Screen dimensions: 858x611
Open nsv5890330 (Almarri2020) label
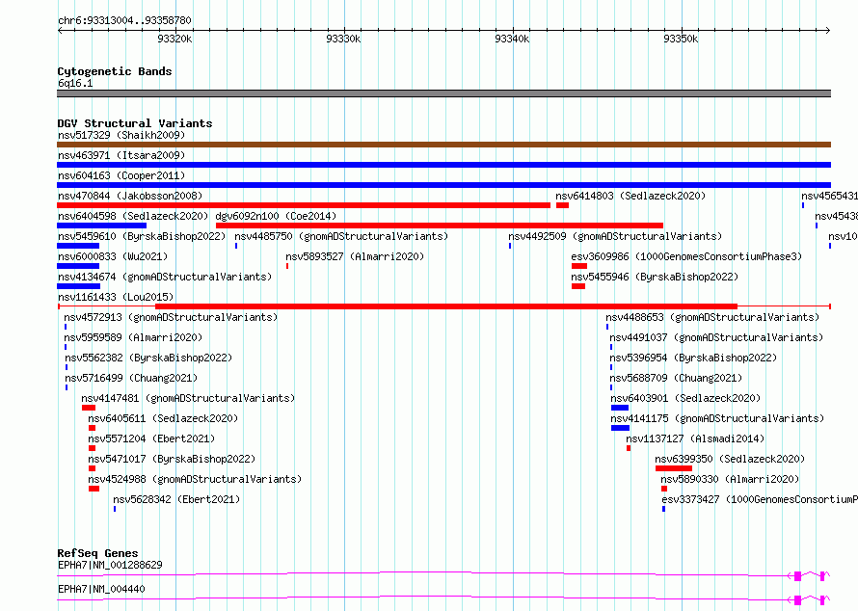click(730, 479)
